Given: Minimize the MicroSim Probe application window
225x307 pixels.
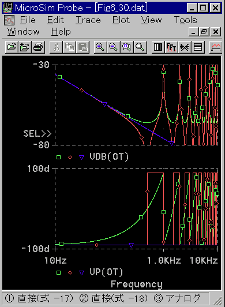Looking at the screenshot, I should [192, 8].
